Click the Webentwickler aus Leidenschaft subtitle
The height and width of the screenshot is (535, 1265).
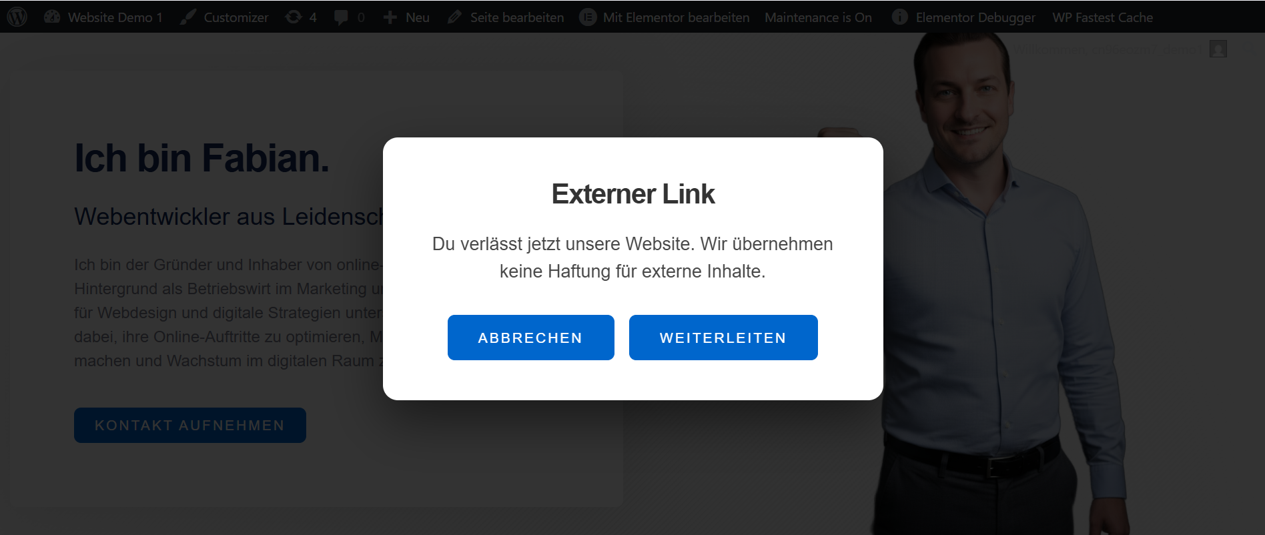[x=230, y=216]
